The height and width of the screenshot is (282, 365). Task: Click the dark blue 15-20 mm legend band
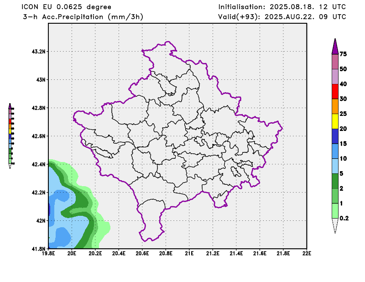tap(335, 136)
